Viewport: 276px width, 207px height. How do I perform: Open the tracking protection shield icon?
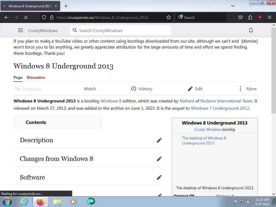(x=44, y=18)
